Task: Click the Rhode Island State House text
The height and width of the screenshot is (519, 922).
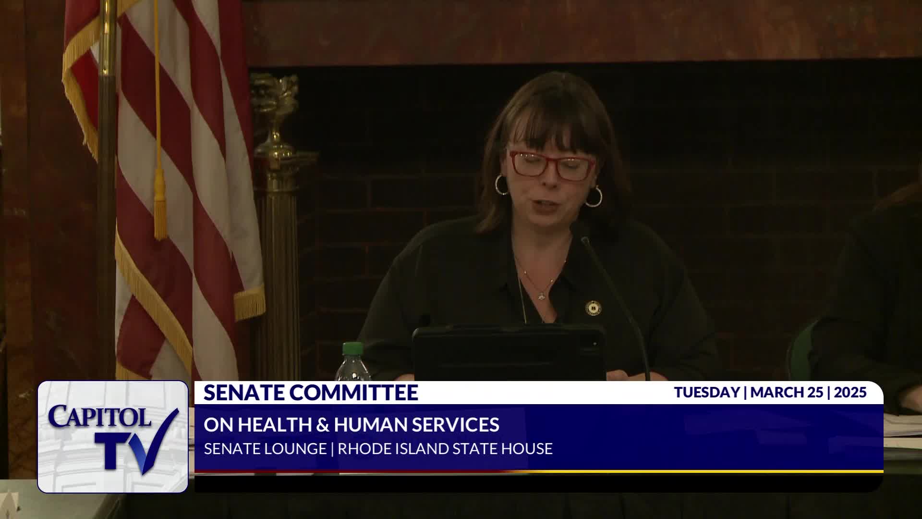Action: (x=445, y=449)
